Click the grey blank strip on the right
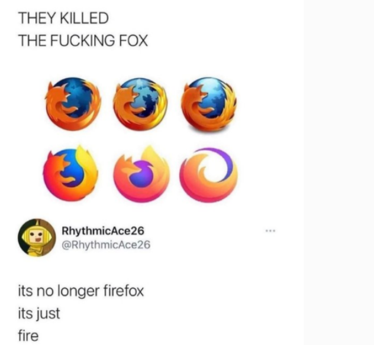 (x=338, y=172)
